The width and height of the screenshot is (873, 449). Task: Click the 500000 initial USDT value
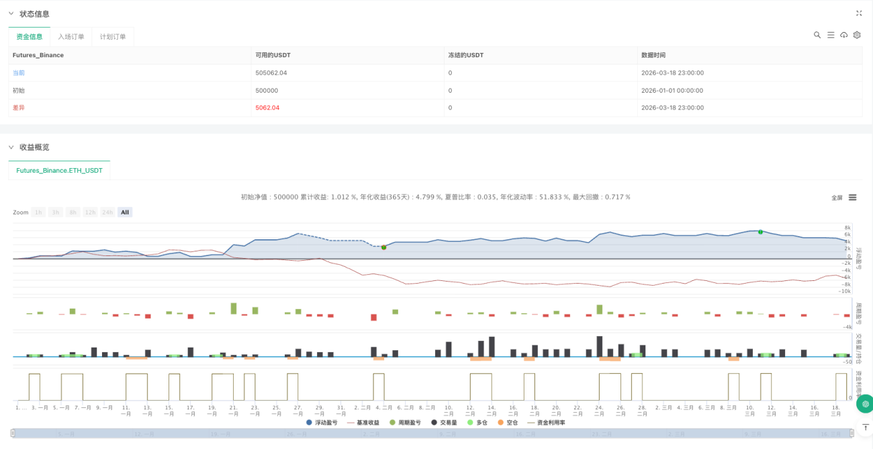(267, 90)
